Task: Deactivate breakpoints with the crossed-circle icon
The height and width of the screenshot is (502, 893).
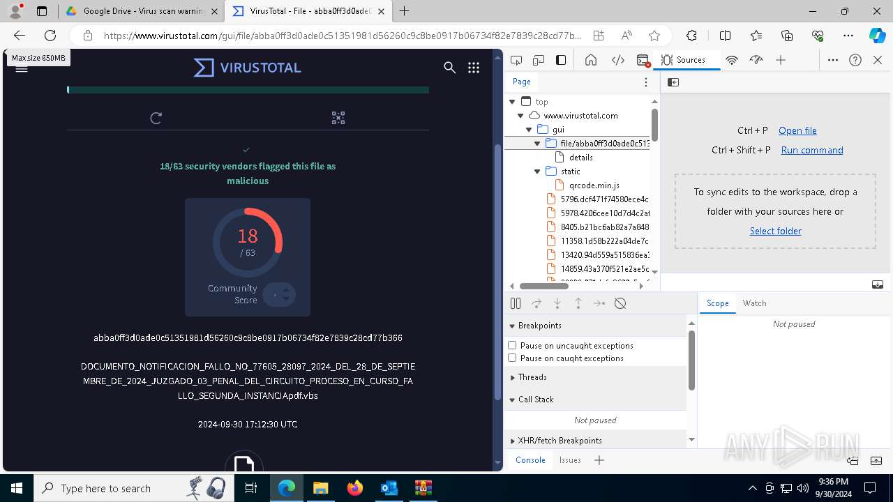Action: click(620, 303)
